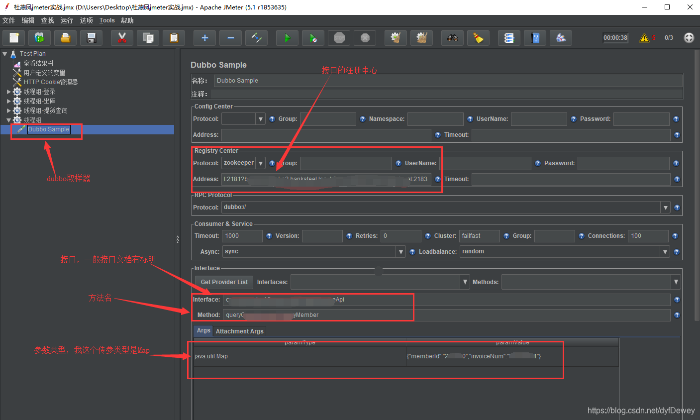700x420 pixels.
Task: Click the Cut scissors icon
Action: (x=122, y=38)
